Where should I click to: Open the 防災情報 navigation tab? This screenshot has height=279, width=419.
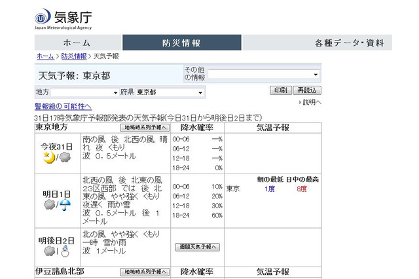(x=182, y=43)
